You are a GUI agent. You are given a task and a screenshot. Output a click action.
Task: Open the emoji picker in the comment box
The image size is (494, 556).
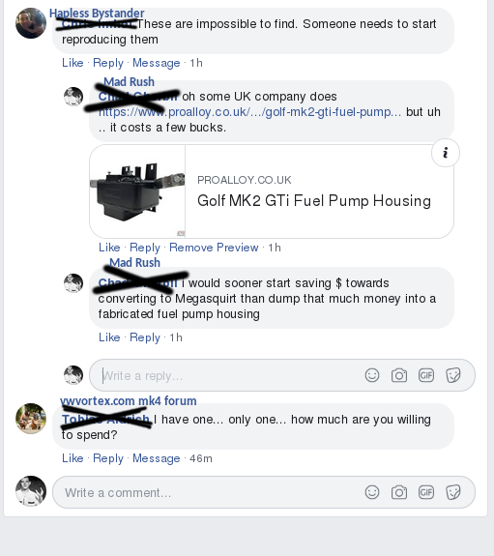pos(372,492)
